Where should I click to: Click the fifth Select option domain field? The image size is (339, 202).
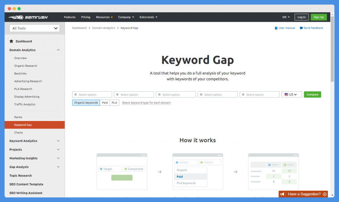click(x=260, y=95)
